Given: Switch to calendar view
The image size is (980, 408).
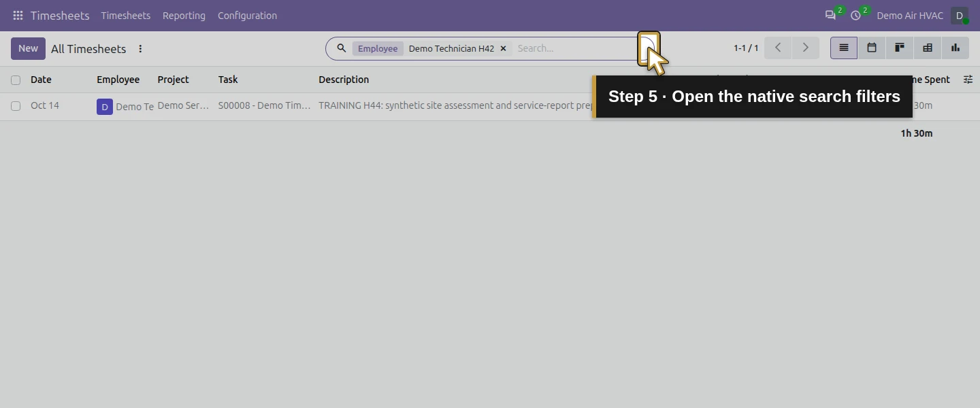Looking at the screenshot, I should 872,48.
